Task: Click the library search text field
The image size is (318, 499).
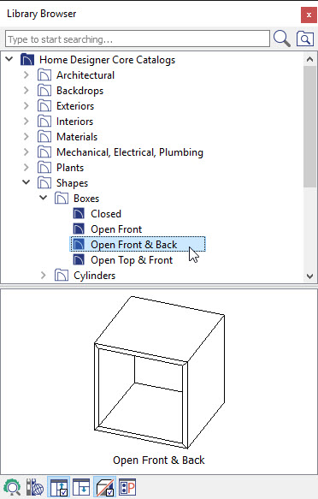Action: click(x=138, y=39)
